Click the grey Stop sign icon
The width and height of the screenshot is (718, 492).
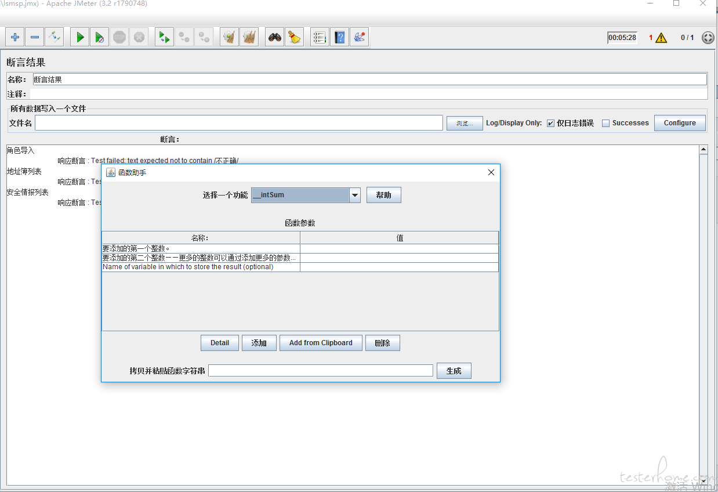click(x=119, y=38)
